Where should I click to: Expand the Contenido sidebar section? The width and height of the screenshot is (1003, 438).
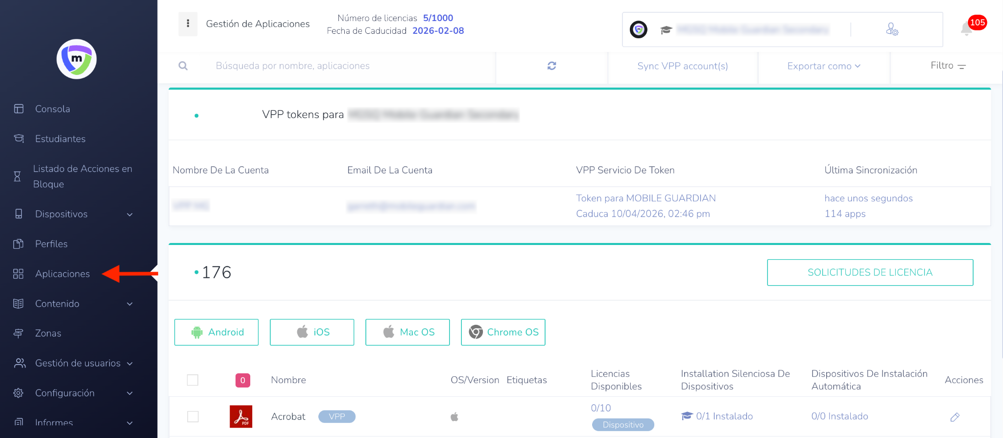point(73,304)
